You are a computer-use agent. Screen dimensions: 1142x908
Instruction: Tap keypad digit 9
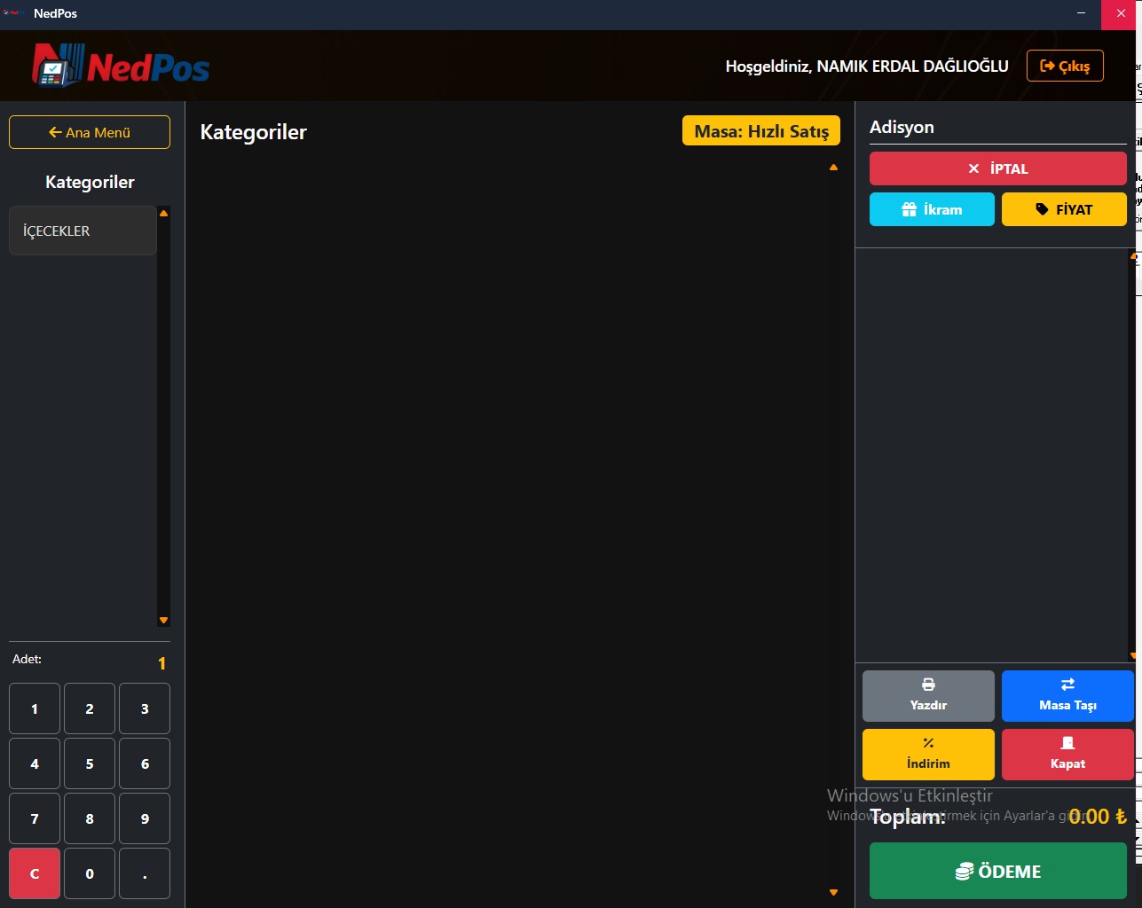pos(145,818)
